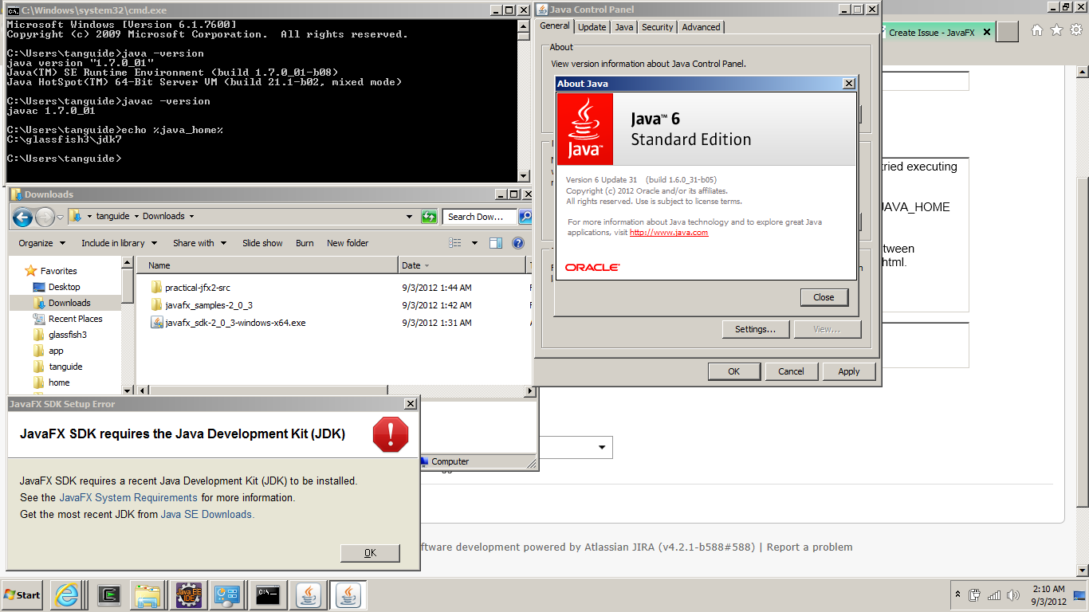Open the Include in library dropdown
The image size is (1089, 612).
coord(119,243)
